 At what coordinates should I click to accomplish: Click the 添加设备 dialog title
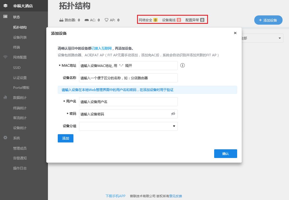coord(59,33)
